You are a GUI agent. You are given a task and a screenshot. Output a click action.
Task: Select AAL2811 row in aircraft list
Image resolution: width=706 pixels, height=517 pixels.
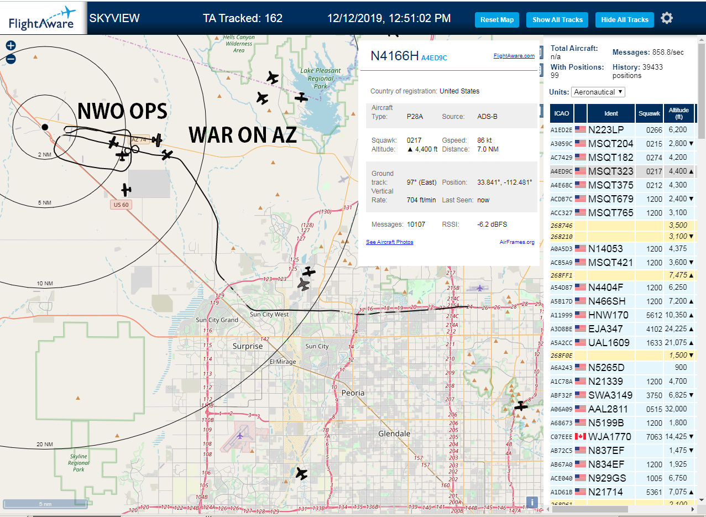623,409
